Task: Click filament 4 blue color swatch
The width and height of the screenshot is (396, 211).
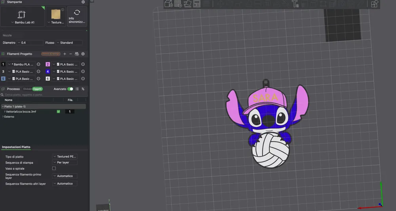Action: click(48, 72)
